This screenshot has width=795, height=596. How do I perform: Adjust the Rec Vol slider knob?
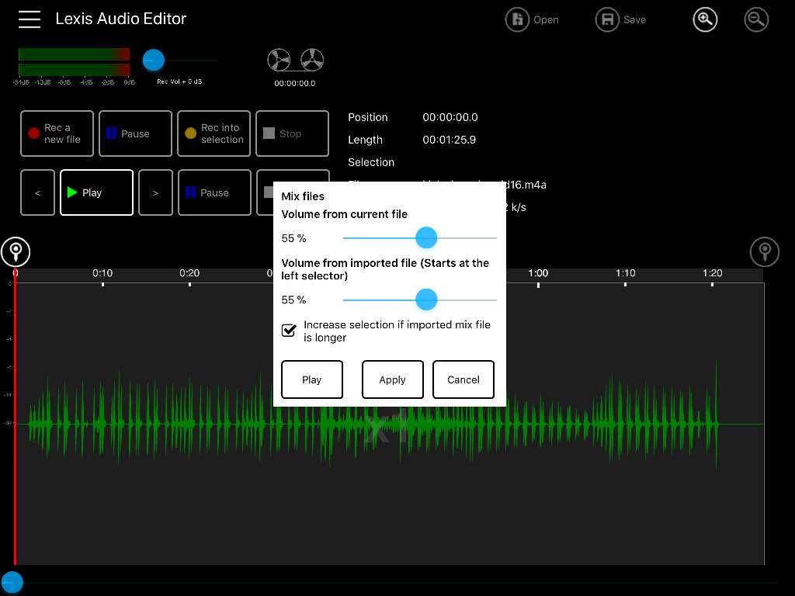[154, 60]
